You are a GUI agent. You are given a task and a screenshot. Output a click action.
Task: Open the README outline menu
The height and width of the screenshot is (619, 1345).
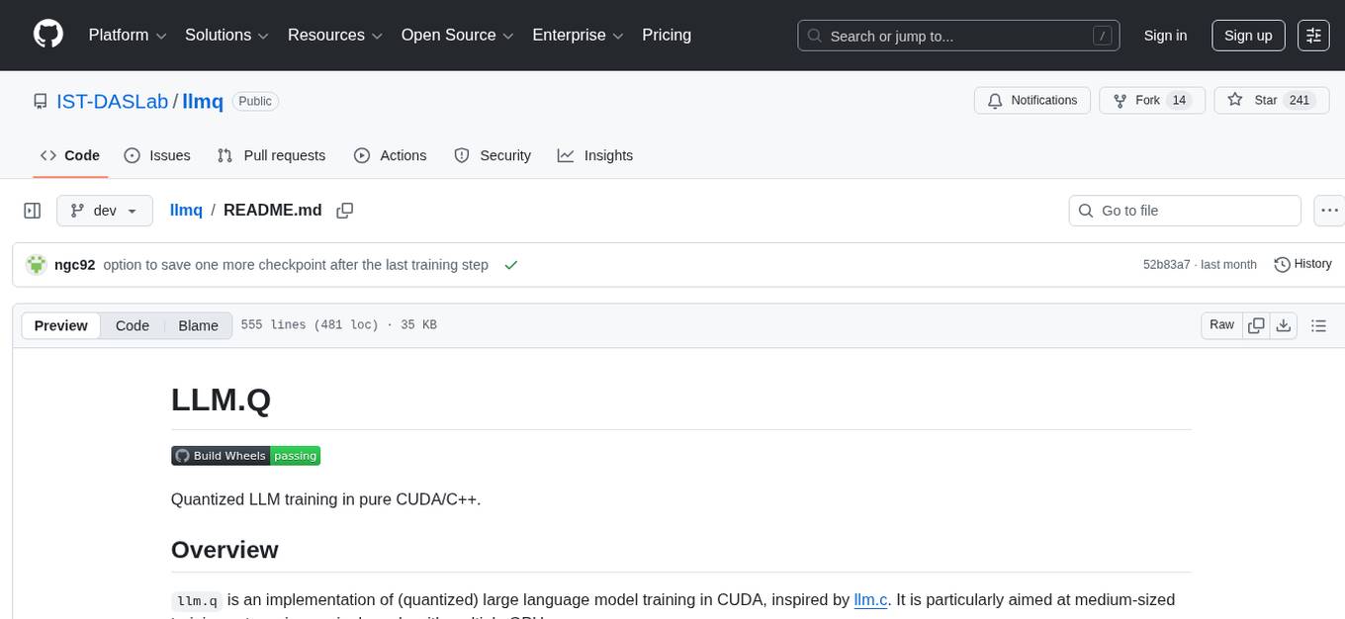[1319, 324]
